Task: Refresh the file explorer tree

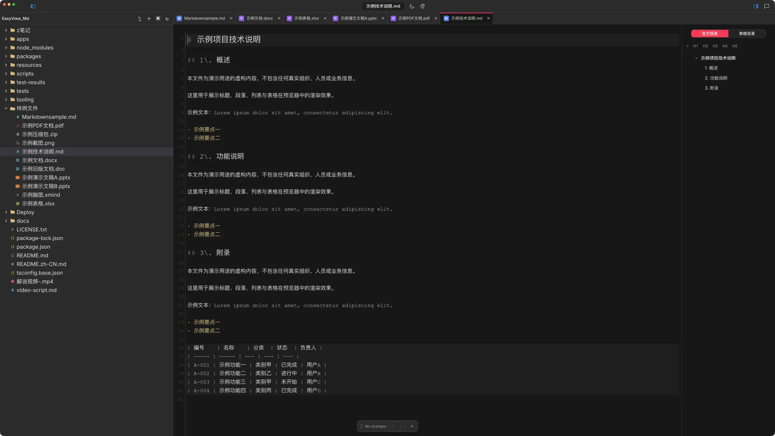Action: pyautogui.click(x=167, y=19)
